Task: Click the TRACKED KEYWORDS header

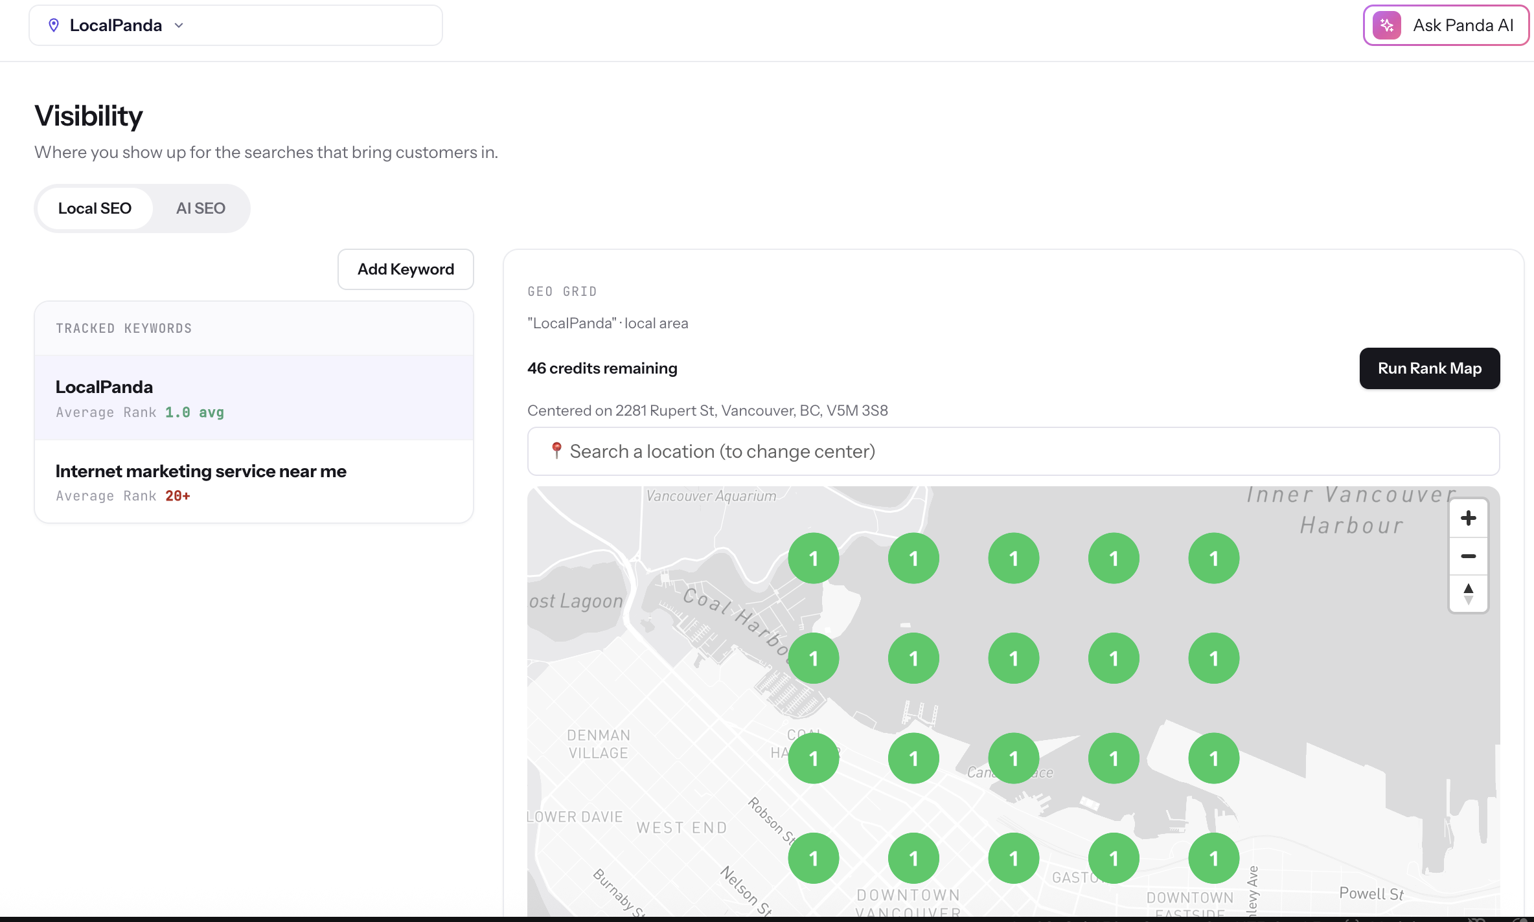Action: coord(124,328)
